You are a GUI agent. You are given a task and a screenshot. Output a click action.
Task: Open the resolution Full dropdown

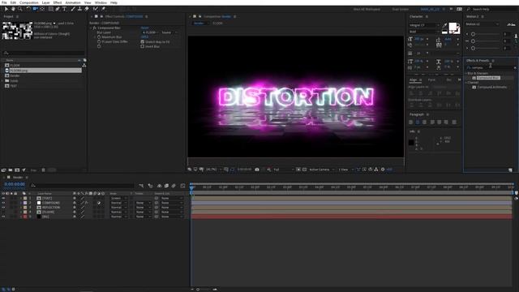(283, 170)
